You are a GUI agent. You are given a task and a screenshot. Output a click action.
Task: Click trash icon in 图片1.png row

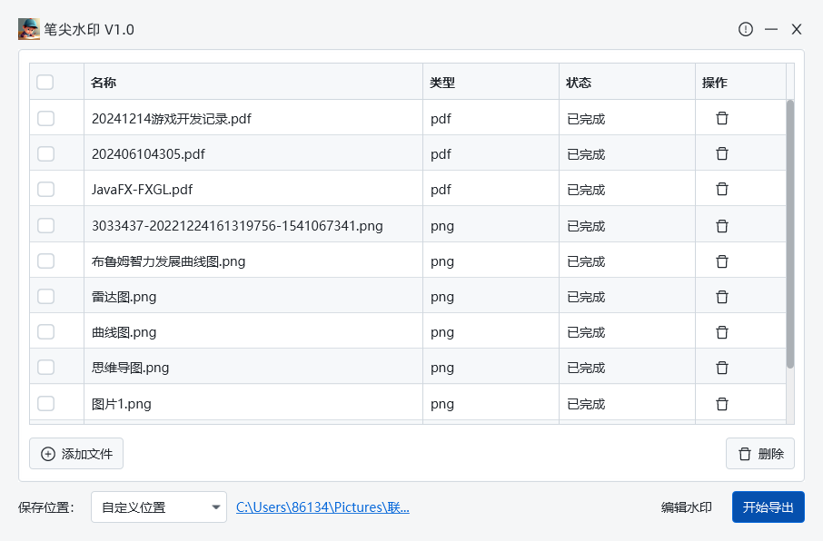point(722,403)
